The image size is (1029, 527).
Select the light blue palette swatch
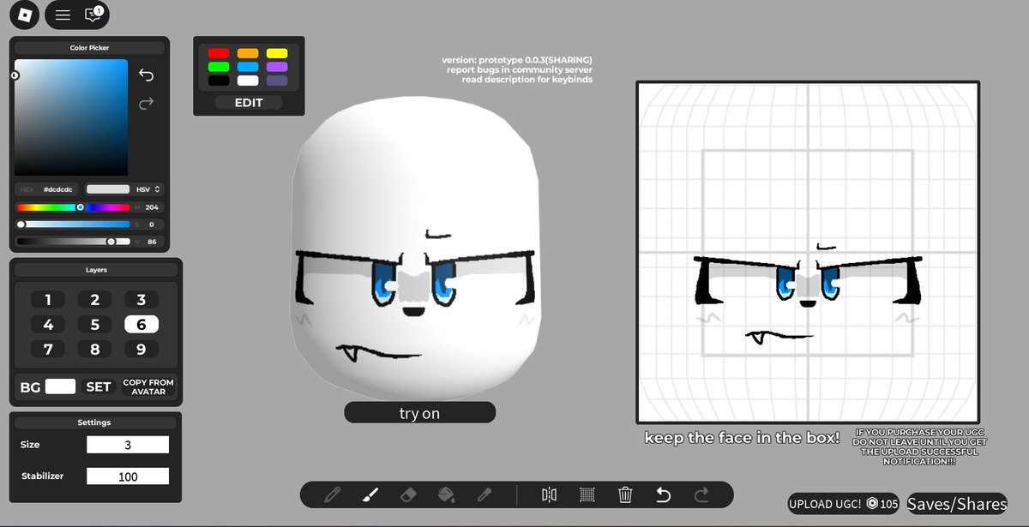248,67
